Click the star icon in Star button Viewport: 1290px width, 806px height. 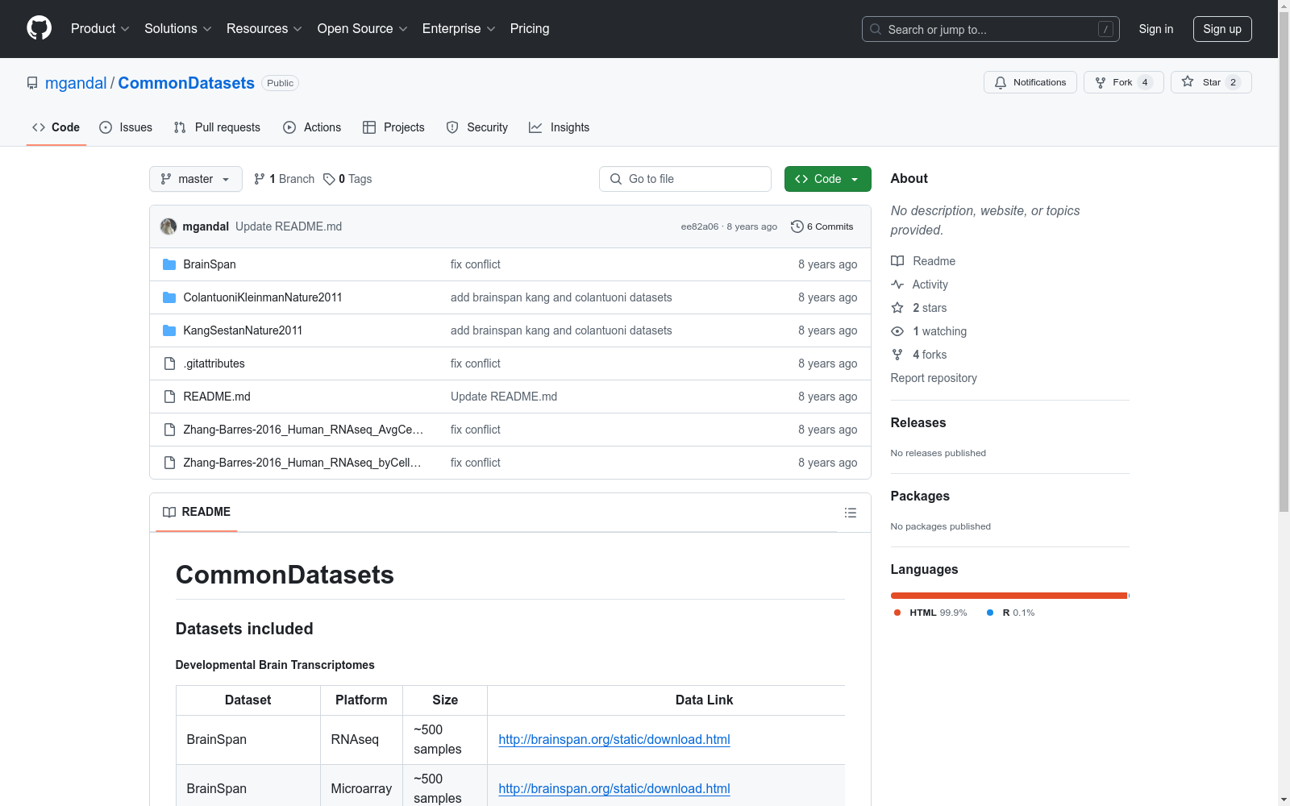(1188, 82)
